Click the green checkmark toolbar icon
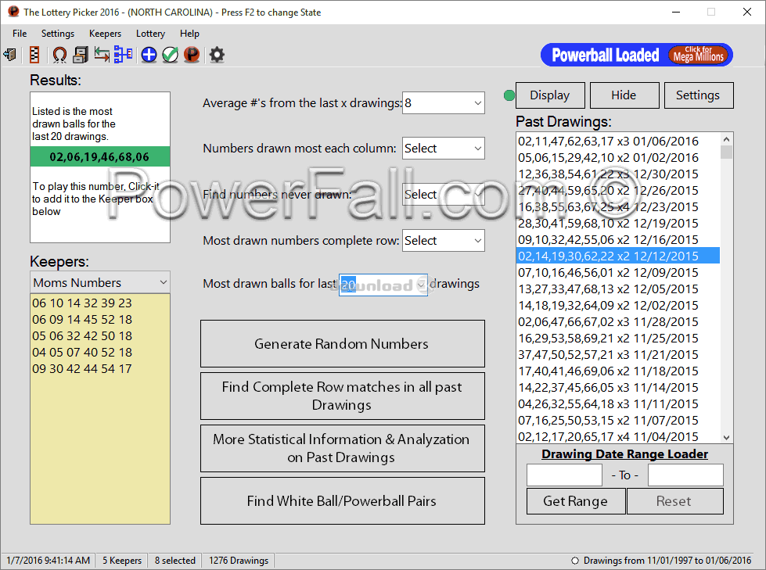 click(170, 55)
